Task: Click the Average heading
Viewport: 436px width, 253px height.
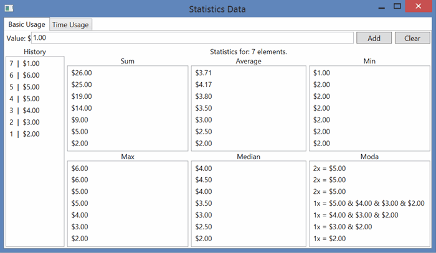Action: (x=249, y=62)
